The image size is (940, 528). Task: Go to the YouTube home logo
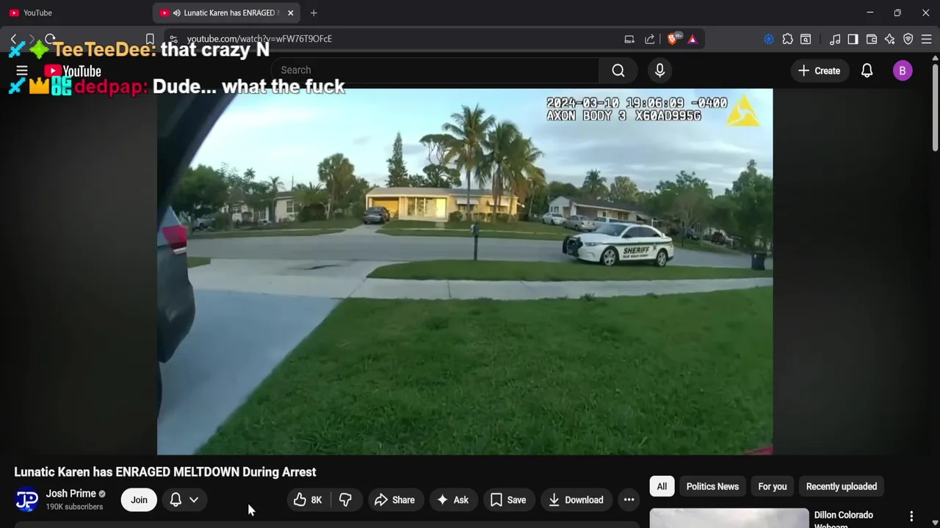72,71
